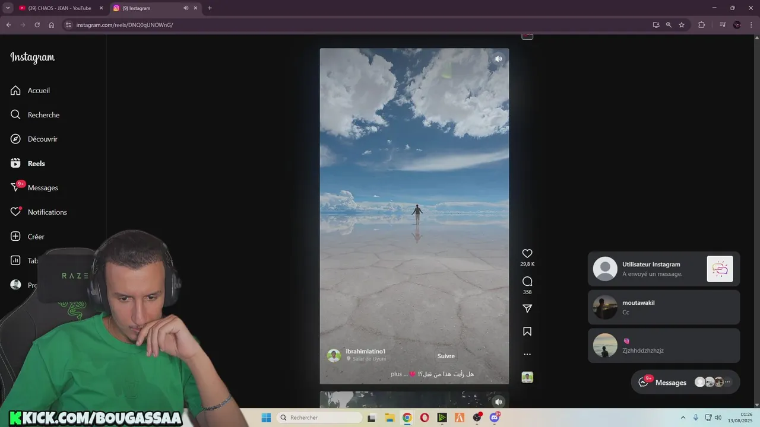This screenshot has width=760, height=427.
Task: Open the page zoom magnifier icon
Action: click(669, 25)
